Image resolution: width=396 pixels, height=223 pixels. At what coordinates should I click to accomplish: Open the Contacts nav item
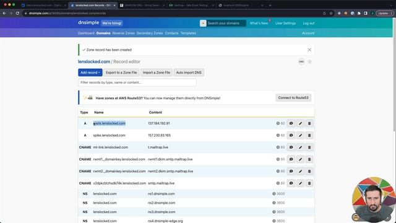click(x=171, y=33)
